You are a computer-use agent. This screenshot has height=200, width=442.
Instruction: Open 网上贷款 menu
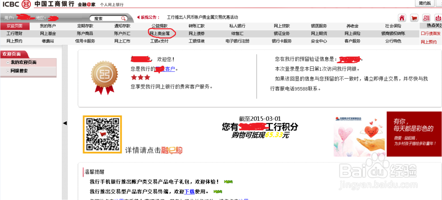282,26
